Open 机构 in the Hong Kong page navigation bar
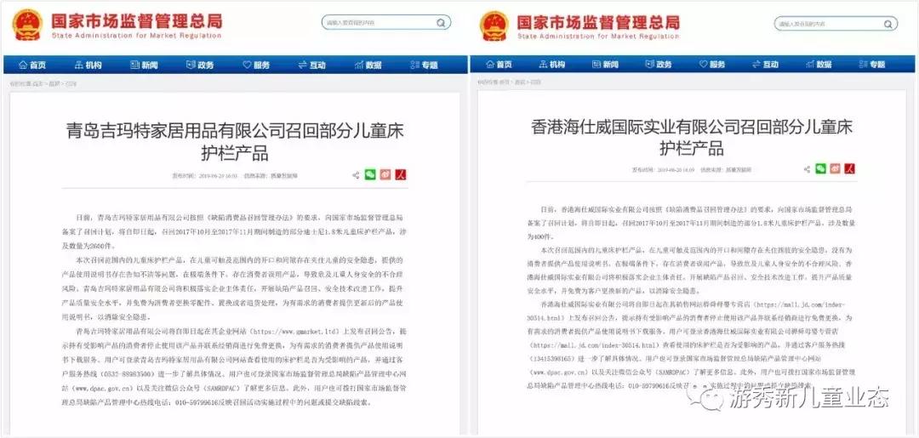This screenshot has height=438, width=919. tap(553, 65)
